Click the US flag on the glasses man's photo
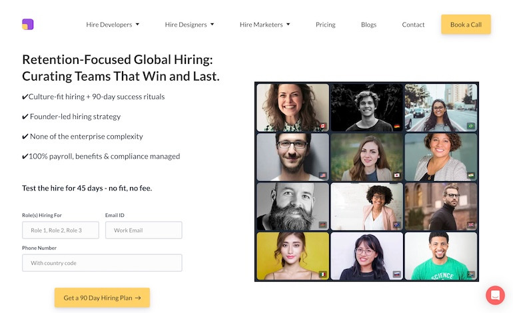This screenshot has height=313, width=513. click(322, 175)
